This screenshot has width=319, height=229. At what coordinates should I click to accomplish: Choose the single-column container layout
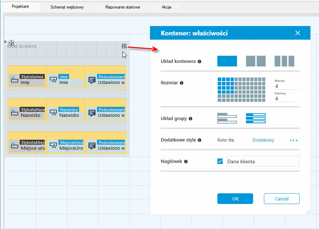coord(227,61)
